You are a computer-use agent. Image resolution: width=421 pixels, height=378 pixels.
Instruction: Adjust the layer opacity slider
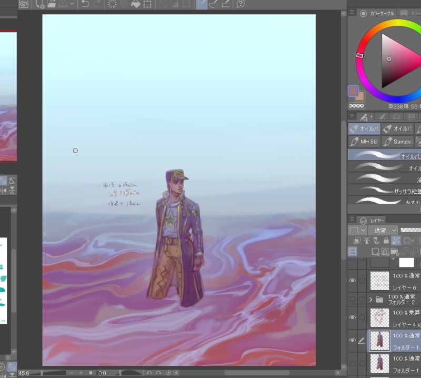coord(410,230)
